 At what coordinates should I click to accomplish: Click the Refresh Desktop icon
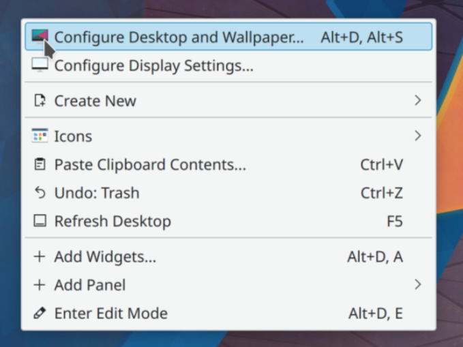pos(40,221)
